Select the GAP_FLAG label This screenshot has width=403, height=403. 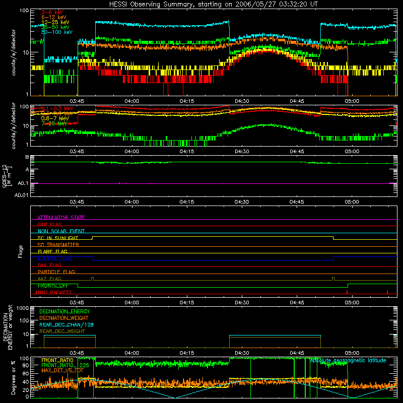49,224
